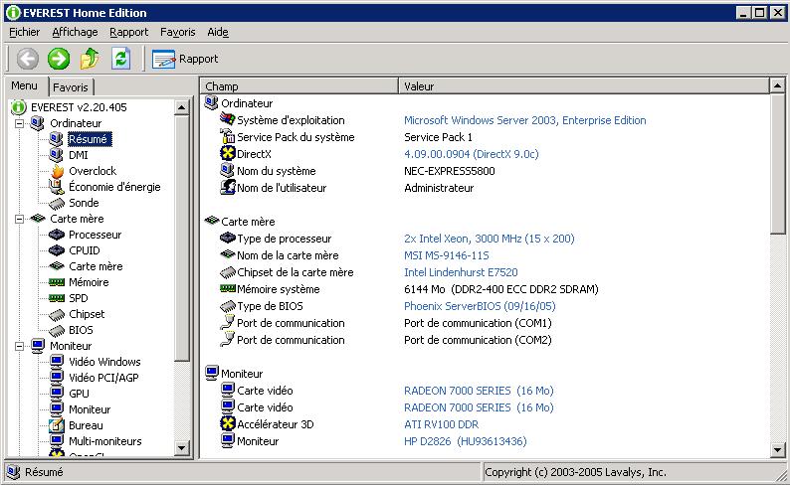The height and width of the screenshot is (485, 790).
Task: Select Port de communication (COM1) value
Action: point(478,324)
